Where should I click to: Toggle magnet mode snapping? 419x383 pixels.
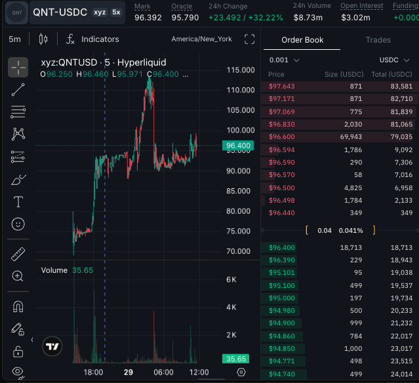pos(18,306)
